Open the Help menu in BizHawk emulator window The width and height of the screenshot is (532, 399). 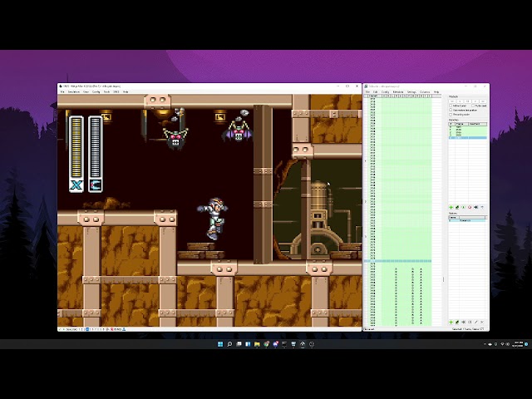click(x=126, y=92)
